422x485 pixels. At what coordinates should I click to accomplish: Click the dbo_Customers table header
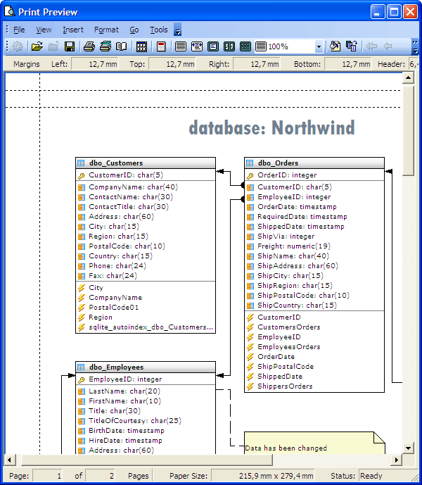146,163
